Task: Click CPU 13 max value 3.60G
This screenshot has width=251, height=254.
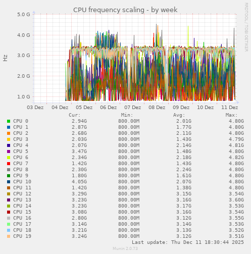Action: click(236, 200)
